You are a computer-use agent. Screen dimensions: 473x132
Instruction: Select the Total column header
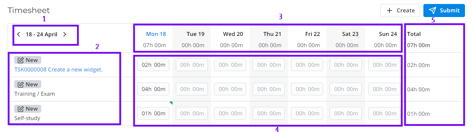point(414,34)
